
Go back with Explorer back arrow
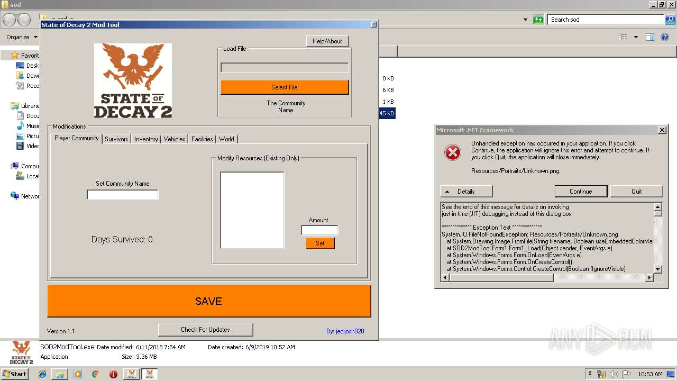(x=10, y=20)
